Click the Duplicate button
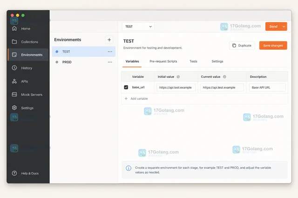 point(242,45)
